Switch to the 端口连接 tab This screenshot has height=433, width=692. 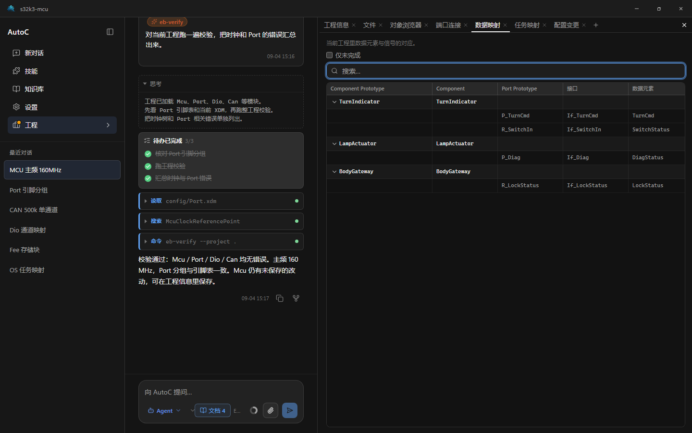pyautogui.click(x=448, y=25)
